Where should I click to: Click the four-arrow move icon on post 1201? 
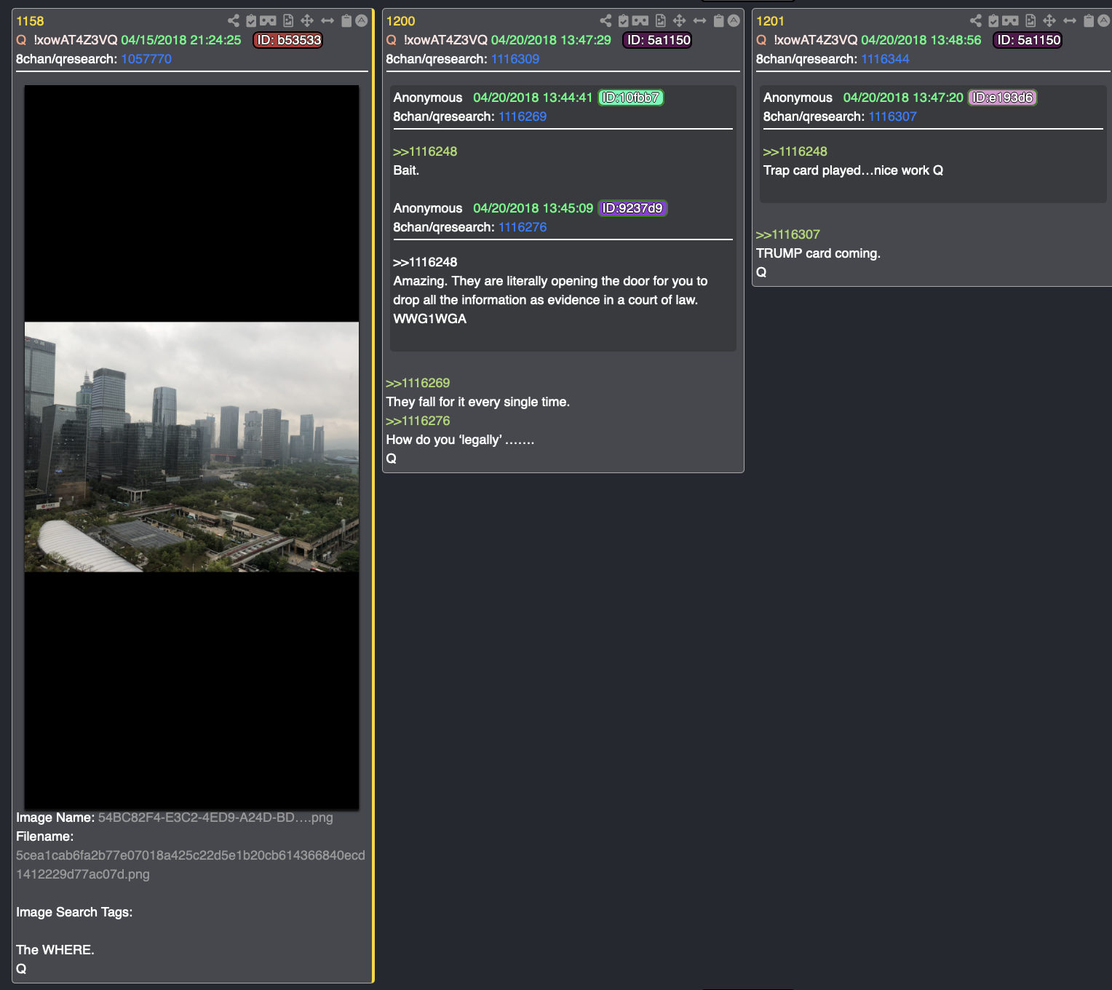[1049, 21]
